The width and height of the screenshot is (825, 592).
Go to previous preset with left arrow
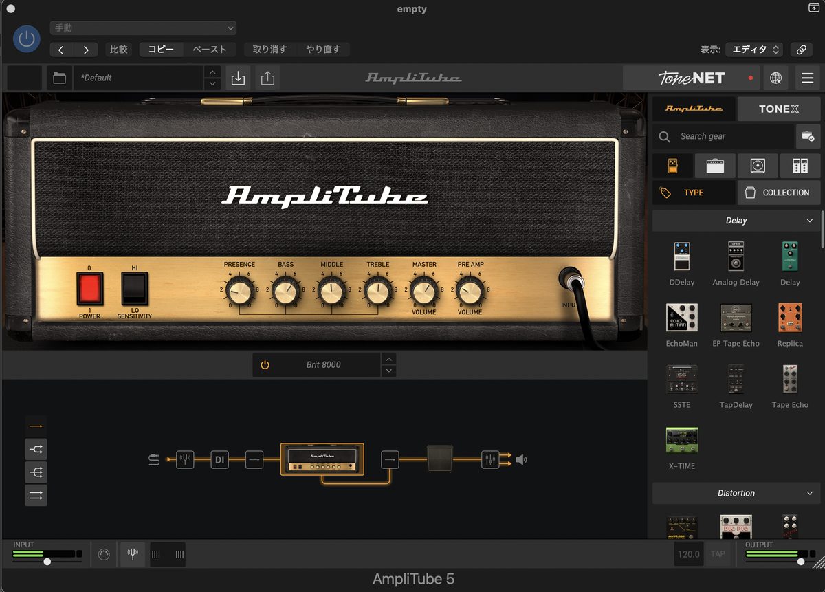61,50
